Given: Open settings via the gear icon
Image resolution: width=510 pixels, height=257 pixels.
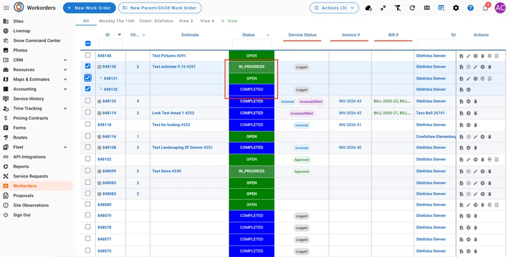Looking at the screenshot, I should 456,8.
